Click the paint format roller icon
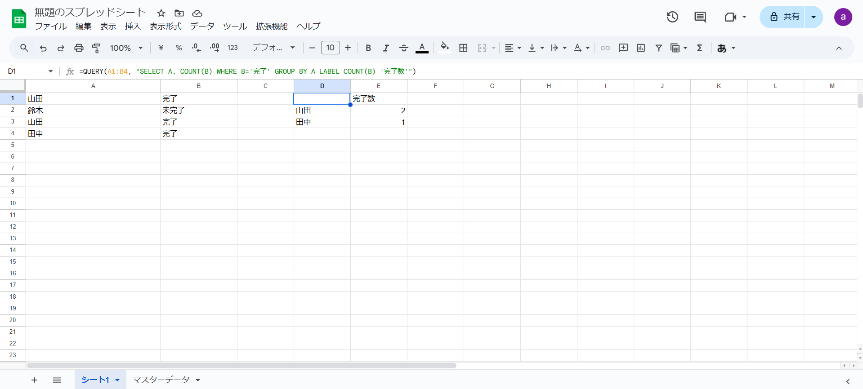The width and height of the screenshot is (863, 389). point(96,48)
